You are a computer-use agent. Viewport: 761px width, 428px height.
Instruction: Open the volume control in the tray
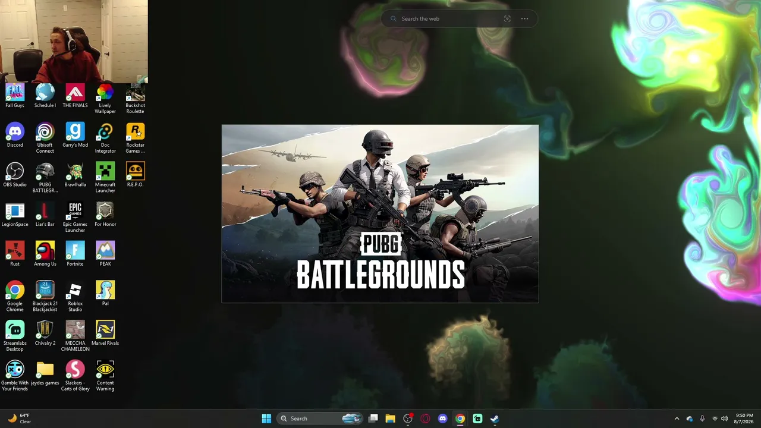[725, 418]
